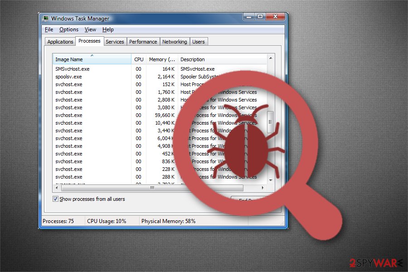408x272 pixels.
Task: Click the vertical scrollbar up arrow
Action: (271, 58)
